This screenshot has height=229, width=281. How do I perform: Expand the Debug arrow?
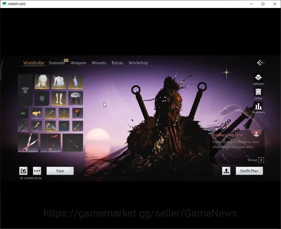pyautogui.click(x=261, y=160)
